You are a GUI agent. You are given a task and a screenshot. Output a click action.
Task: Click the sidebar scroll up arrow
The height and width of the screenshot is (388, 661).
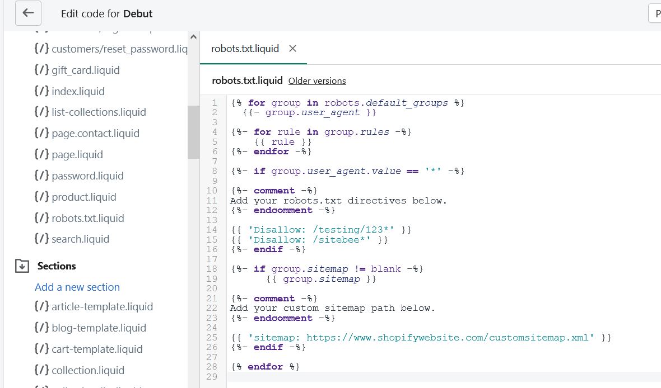[x=193, y=37]
